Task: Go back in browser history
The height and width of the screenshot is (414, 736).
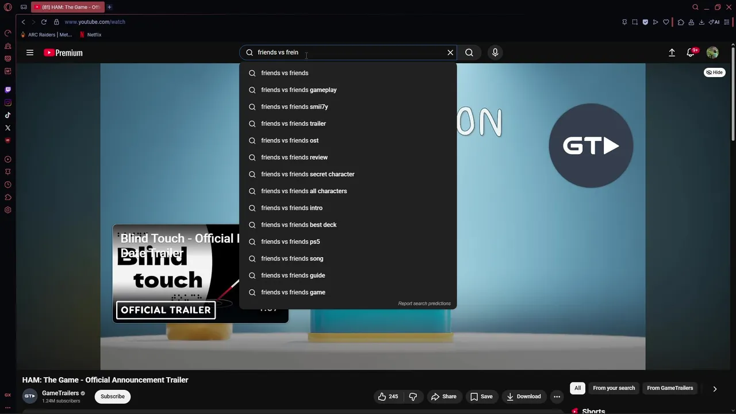Action: pyautogui.click(x=23, y=22)
